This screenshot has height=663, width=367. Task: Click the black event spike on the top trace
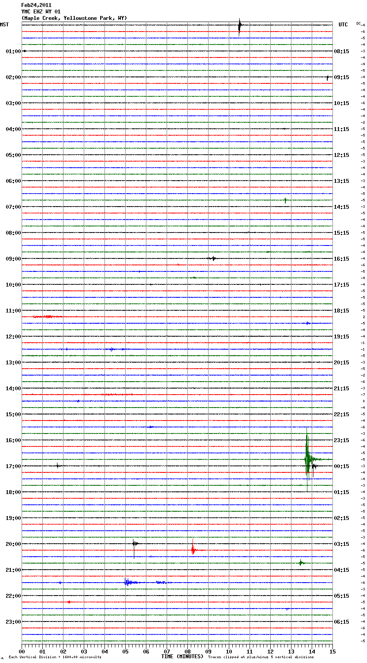[240, 26]
